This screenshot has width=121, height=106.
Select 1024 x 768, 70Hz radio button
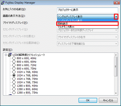14,79
